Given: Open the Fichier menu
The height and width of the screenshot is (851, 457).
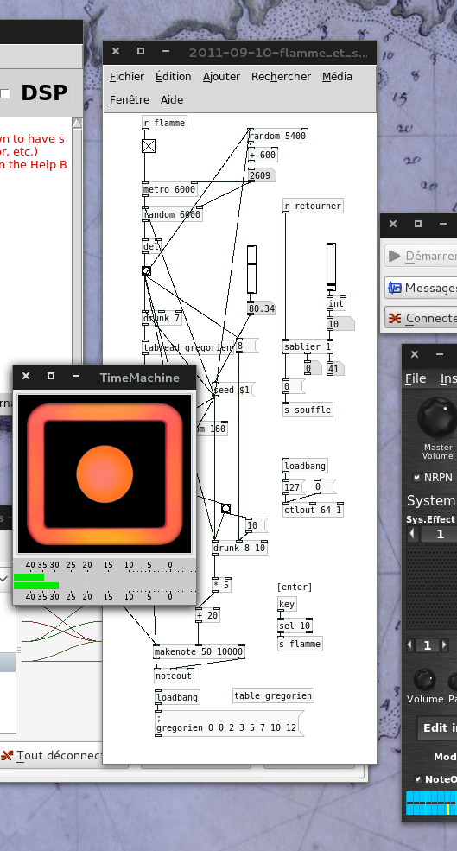Looking at the screenshot, I should coord(127,77).
